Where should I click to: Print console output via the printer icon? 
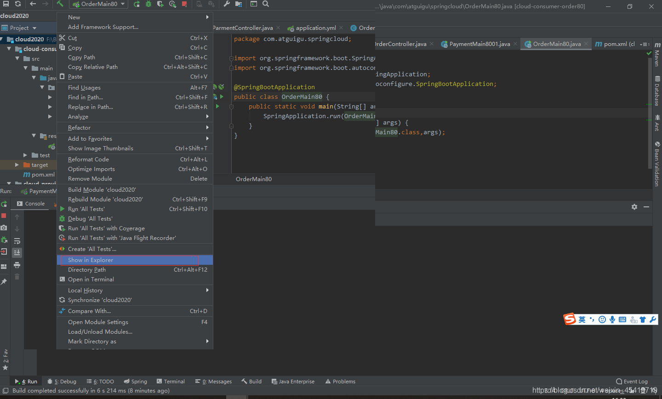pos(17,265)
